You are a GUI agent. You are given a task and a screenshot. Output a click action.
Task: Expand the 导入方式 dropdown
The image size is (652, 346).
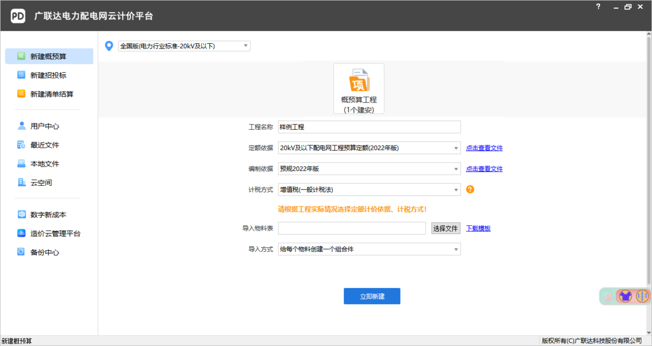click(456, 250)
